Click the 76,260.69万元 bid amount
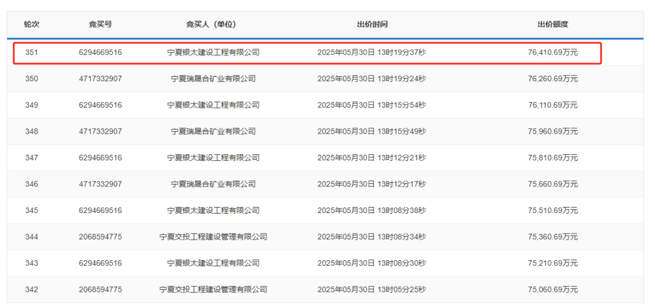Image resolution: width=655 pixels, height=308 pixels. (x=553, y=79)
